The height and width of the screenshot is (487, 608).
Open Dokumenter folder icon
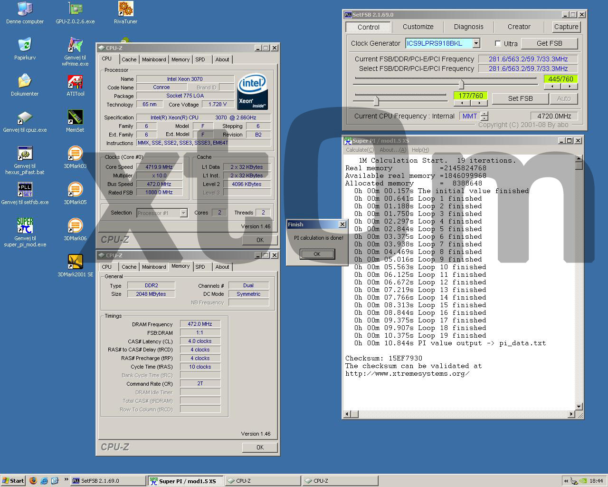[x=25, y=81]
